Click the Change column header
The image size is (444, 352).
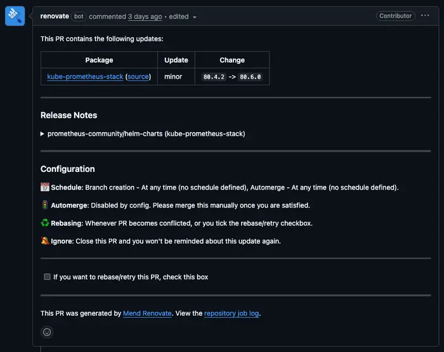232,60
